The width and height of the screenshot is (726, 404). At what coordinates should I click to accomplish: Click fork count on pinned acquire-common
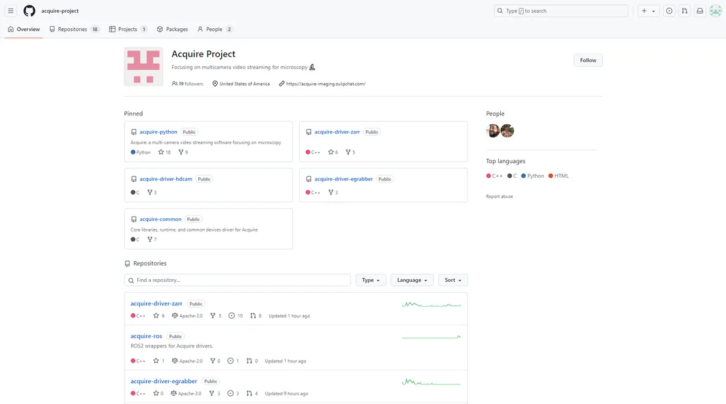(152, 240)
